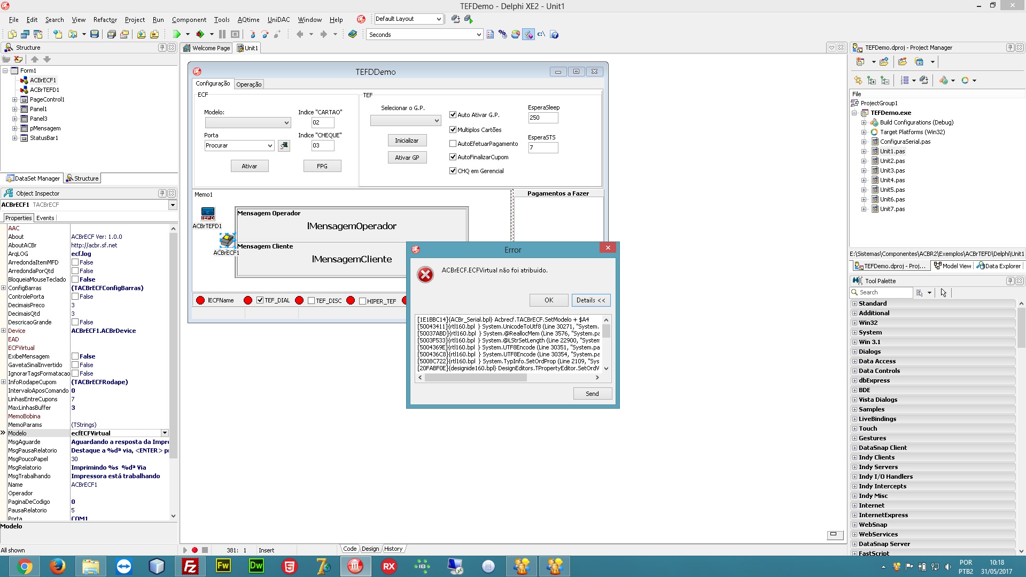Click the Ativar button in ECF group
Image resolution: width=1026 pixels, height=577 pixels.
[x=250, y=166]
